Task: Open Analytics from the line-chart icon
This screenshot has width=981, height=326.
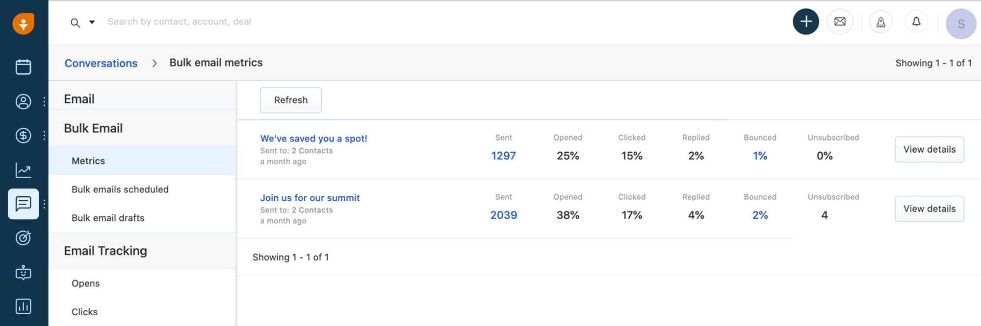Action: [24, 170]
